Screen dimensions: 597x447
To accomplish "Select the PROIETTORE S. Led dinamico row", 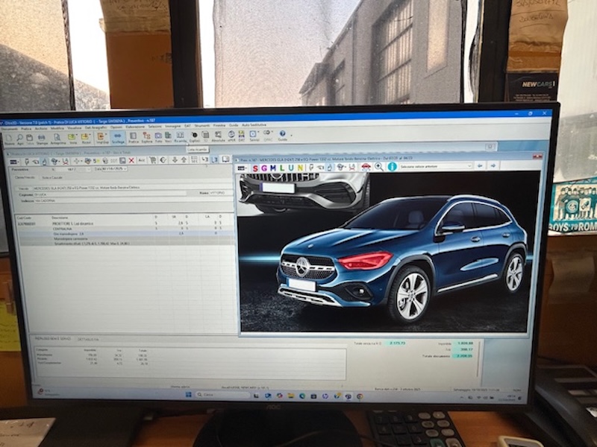I will click(125, 223).
